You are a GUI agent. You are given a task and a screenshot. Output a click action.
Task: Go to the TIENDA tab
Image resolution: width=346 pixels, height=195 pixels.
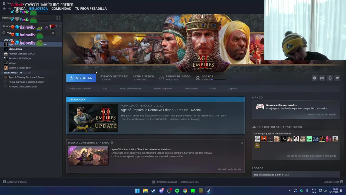[x=20, y=9]
